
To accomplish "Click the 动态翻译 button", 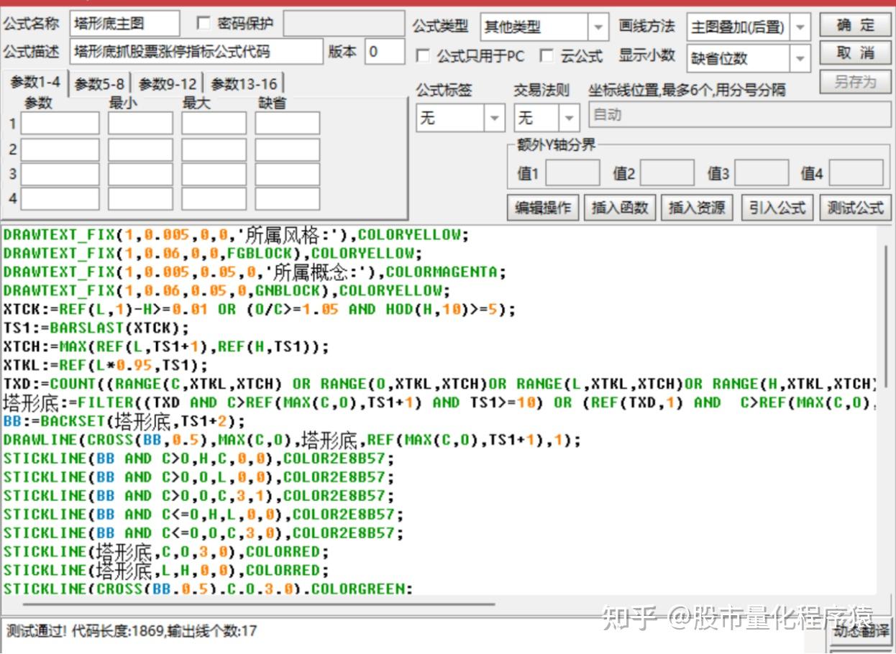I will (861, 631).
